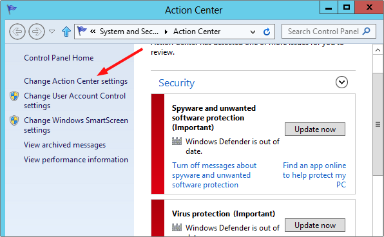Go up one level with the blue up arrow

[x=66, y=32]
